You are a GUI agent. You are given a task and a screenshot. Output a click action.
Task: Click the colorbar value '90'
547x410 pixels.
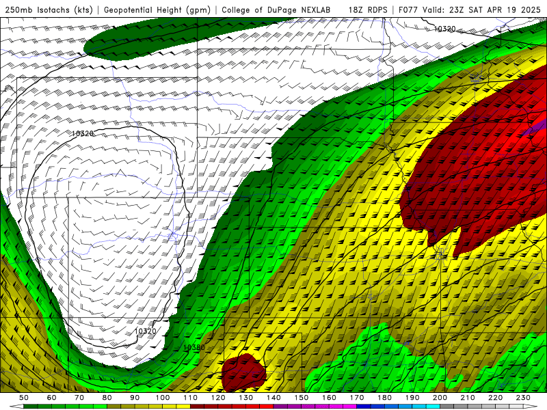135,398
